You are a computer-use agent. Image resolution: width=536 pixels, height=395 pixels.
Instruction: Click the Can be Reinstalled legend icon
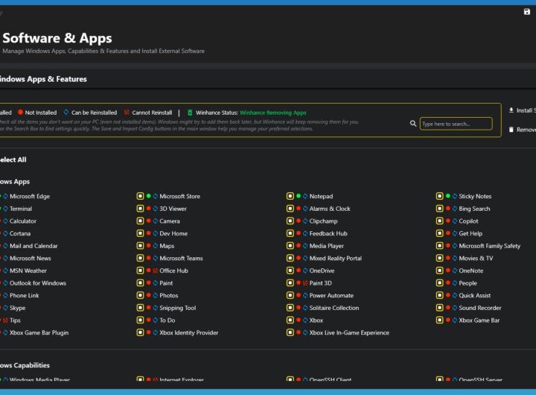click(x=66, y=113)
